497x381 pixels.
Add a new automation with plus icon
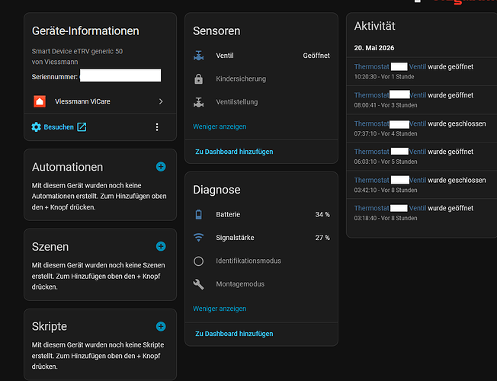(x=161, y=167)
